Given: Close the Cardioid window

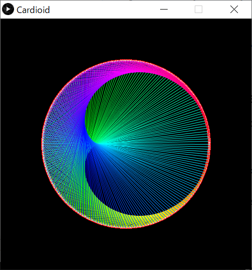Looking at the screenshot, I should click(234, 10).
